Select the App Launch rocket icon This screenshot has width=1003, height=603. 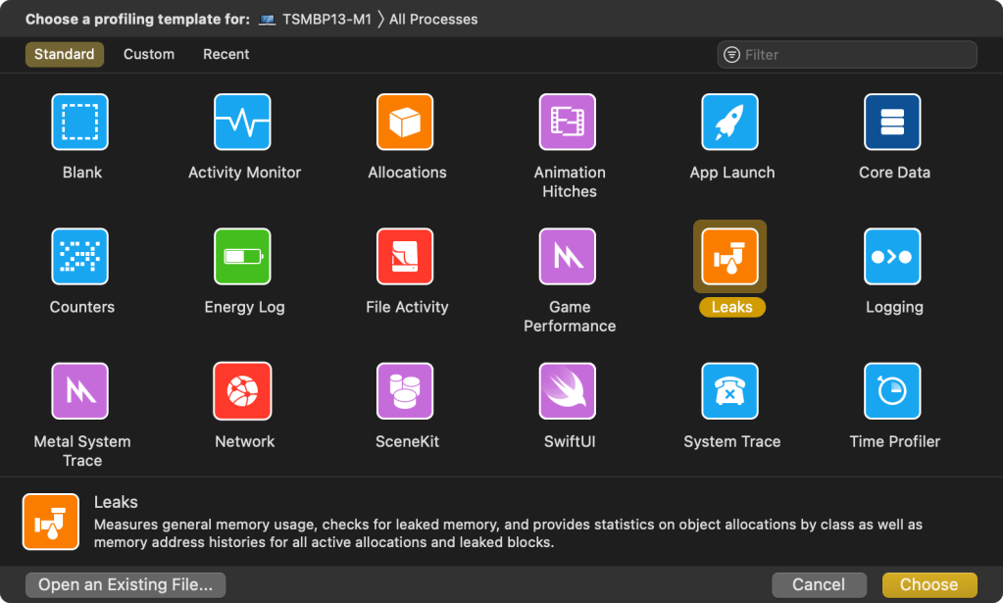(730, 123)
